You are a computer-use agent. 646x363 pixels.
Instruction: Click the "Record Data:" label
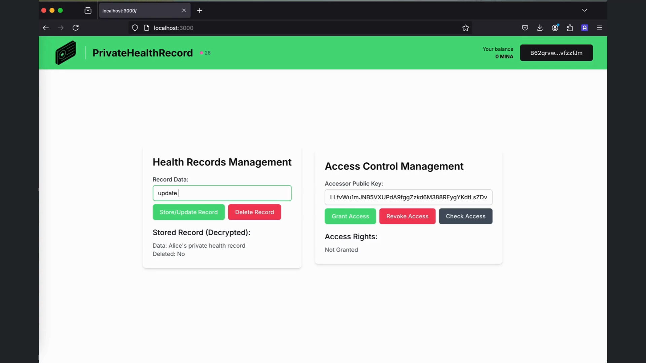tap(170, 179)
